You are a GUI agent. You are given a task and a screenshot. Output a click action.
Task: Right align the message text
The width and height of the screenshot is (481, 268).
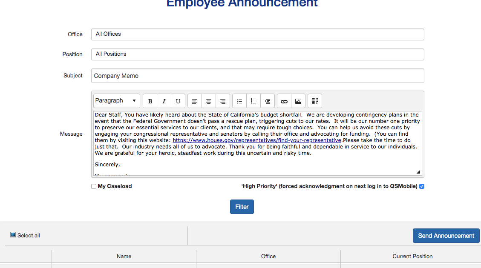pyautogui.click(x=223, y=101)
